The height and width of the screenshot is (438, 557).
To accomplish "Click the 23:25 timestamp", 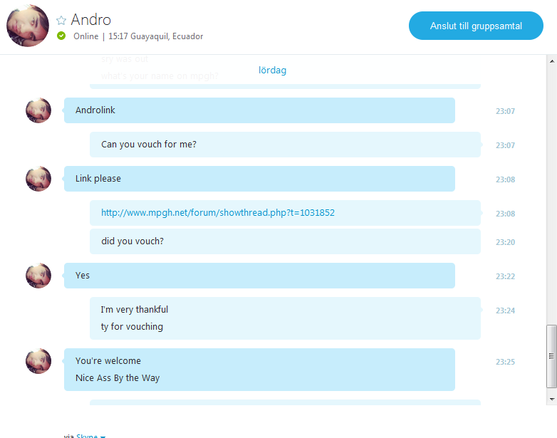I will 505,362.
